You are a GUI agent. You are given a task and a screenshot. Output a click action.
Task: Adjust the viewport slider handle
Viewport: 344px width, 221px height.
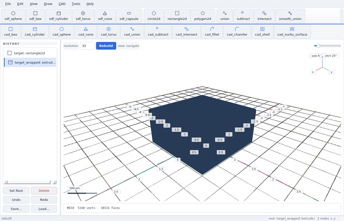[x=318, y=46]
